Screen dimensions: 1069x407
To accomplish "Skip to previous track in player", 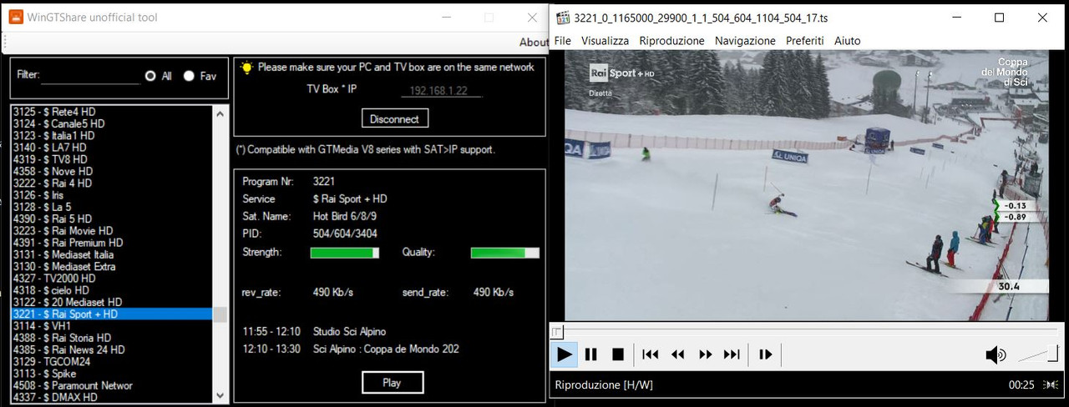I will (x=651, y=354).
